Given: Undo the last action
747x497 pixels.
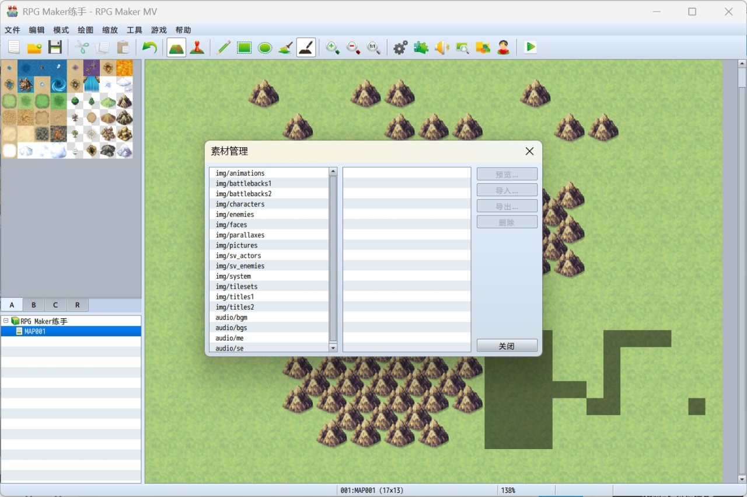Looking at the screenshot, I should [149, 47].
